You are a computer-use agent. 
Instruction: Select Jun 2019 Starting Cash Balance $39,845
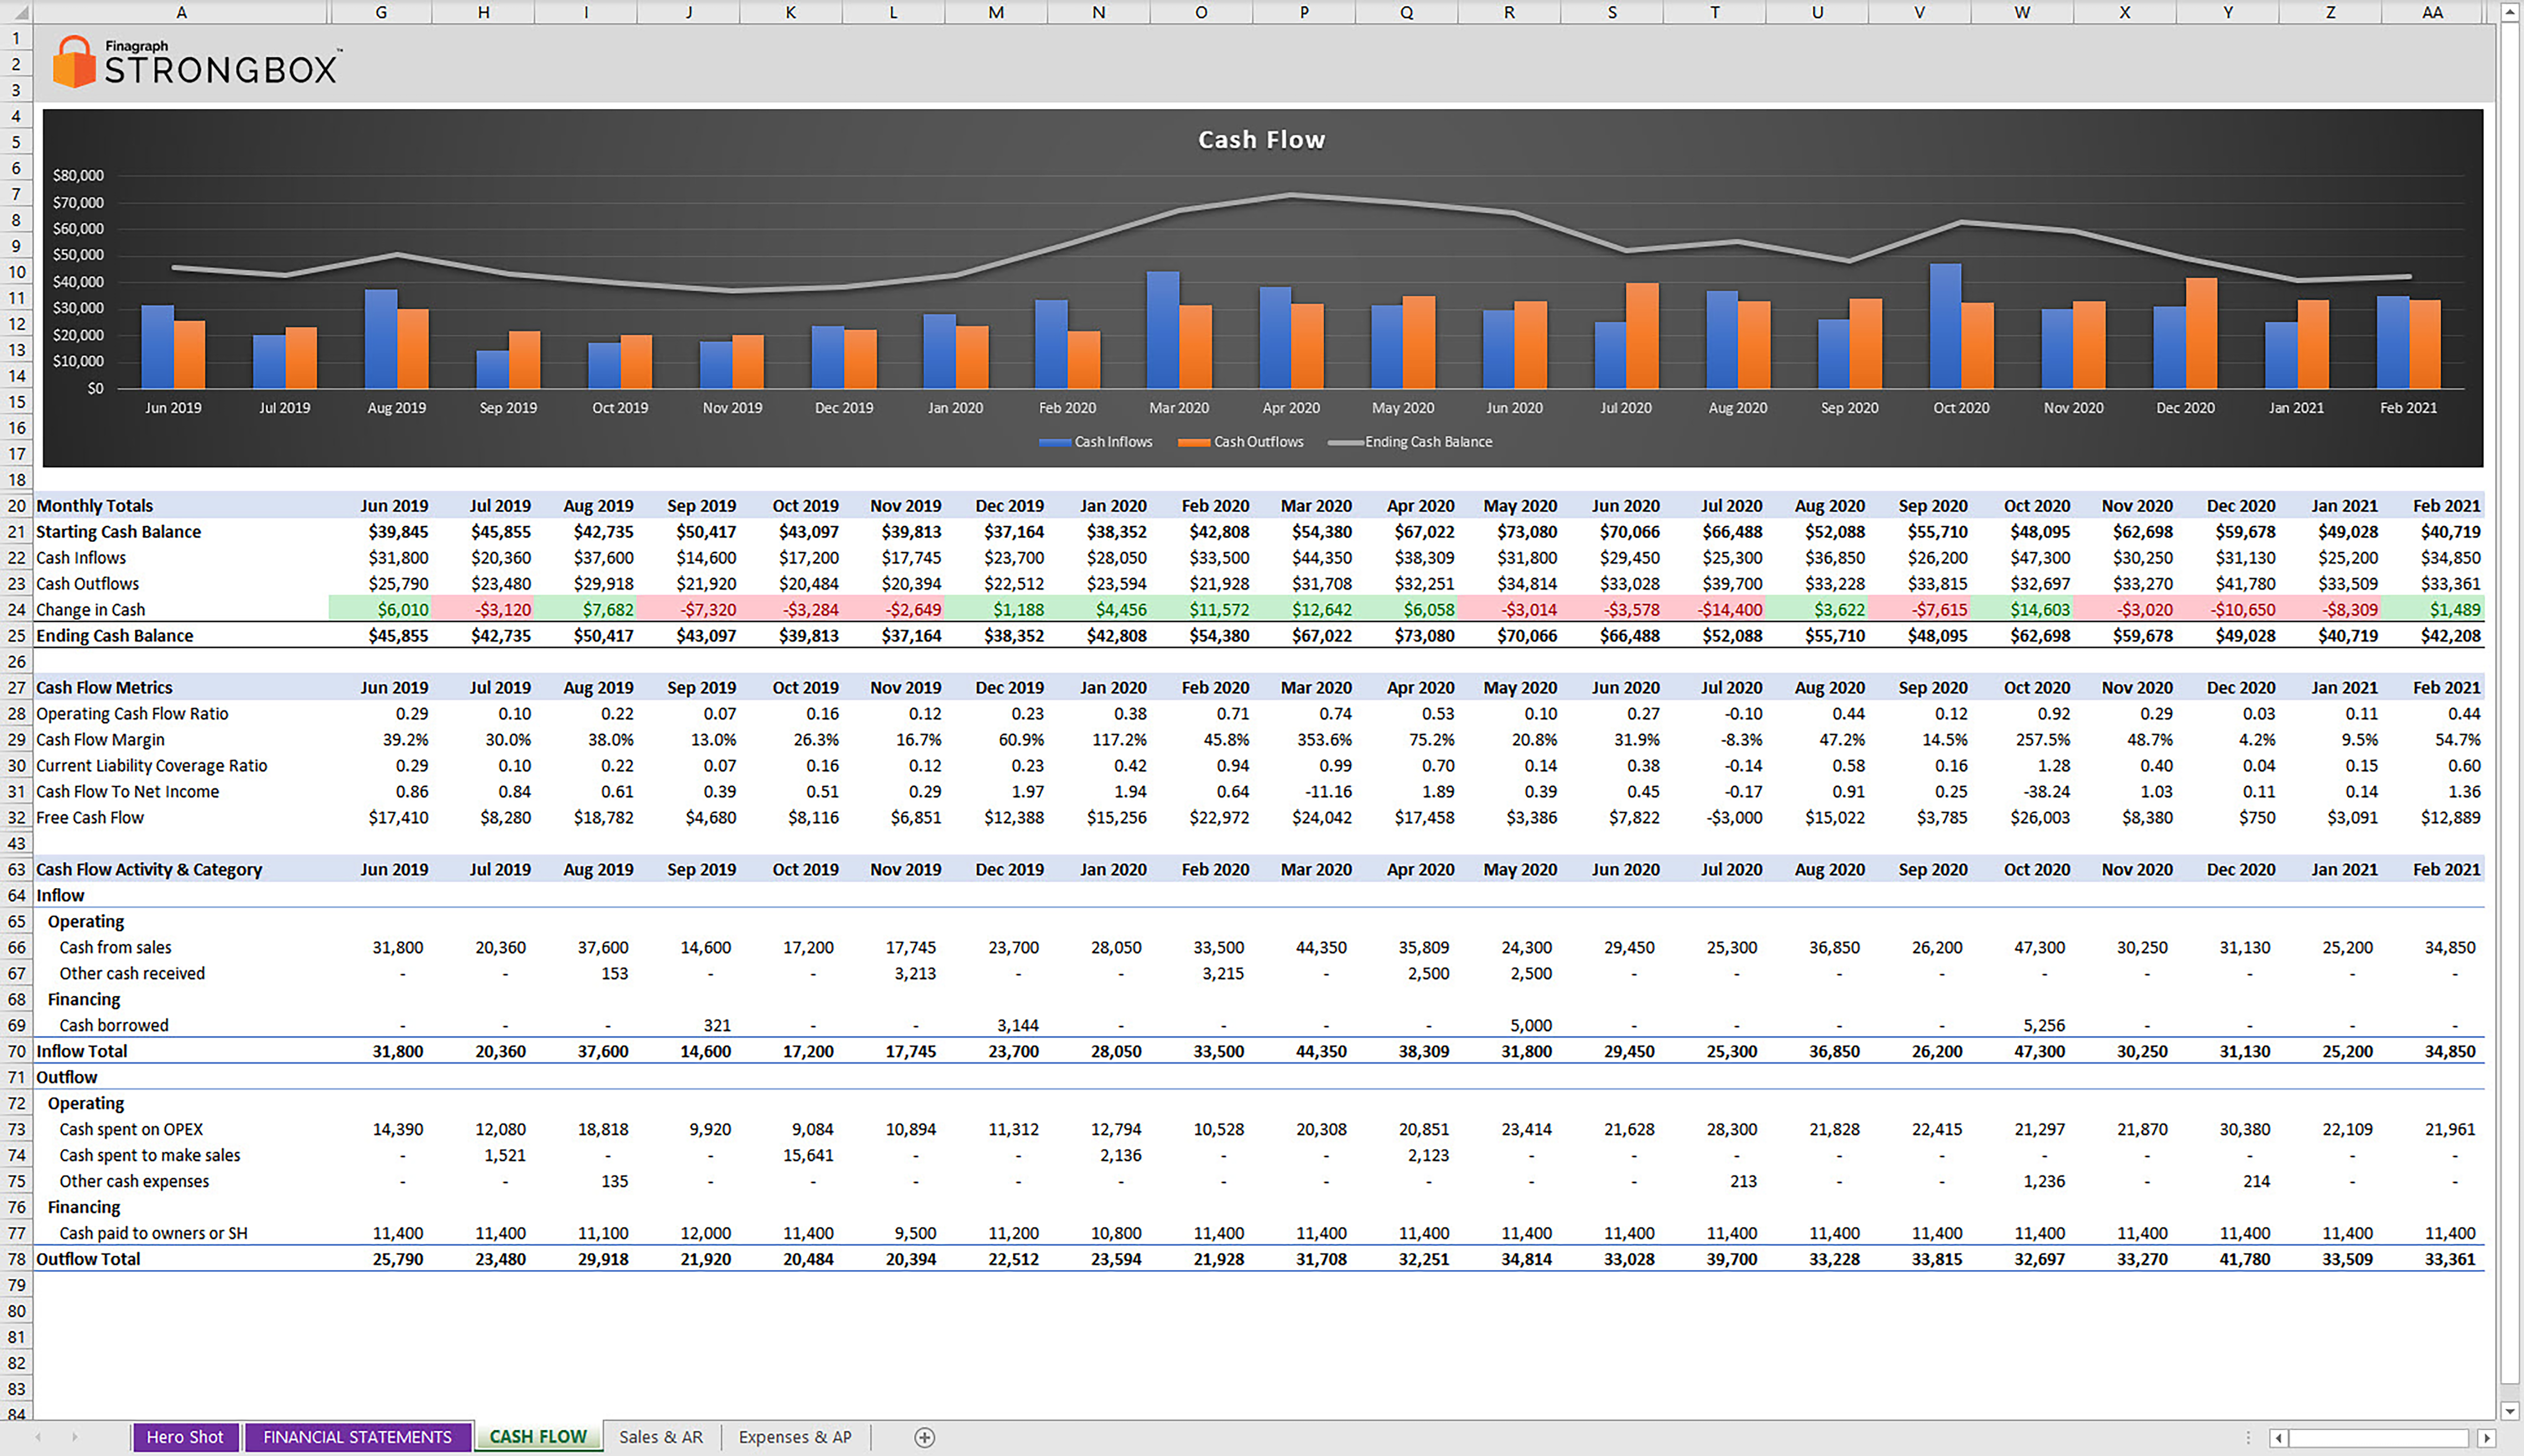[x=381, y=532]
